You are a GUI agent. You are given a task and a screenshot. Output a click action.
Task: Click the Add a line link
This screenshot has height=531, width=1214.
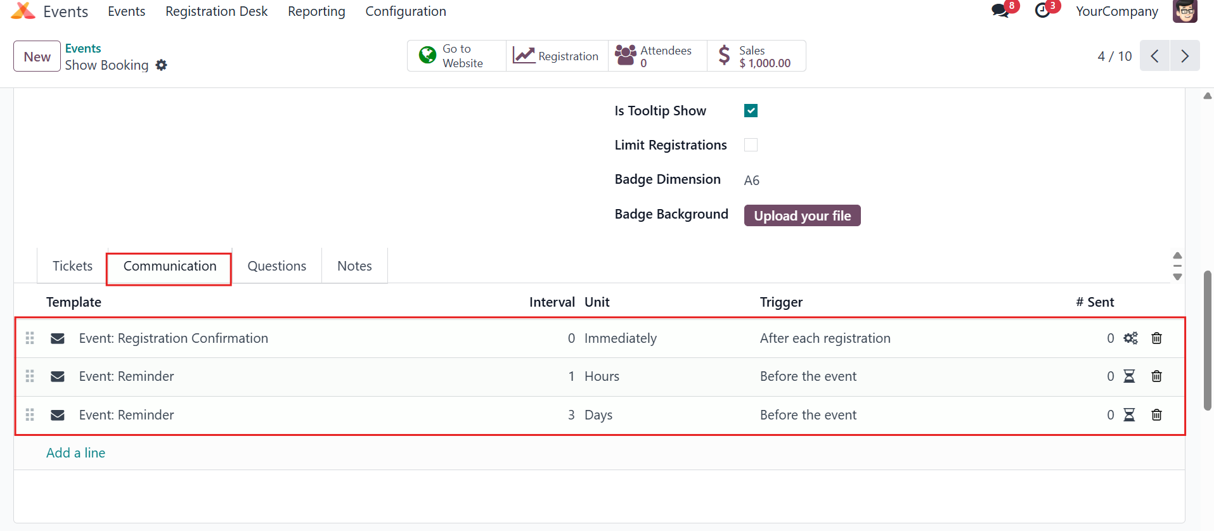coord(75,453)
